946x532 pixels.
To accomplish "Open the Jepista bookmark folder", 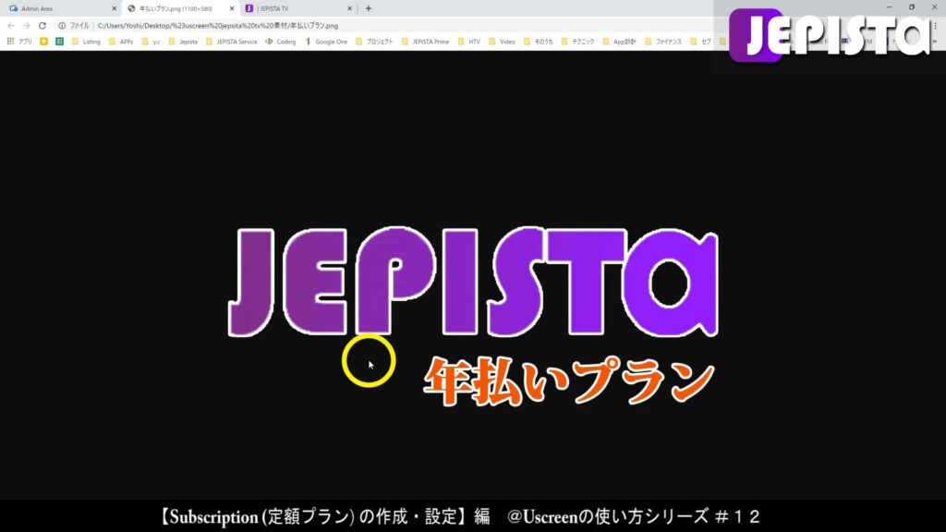I will click(183, 42).
